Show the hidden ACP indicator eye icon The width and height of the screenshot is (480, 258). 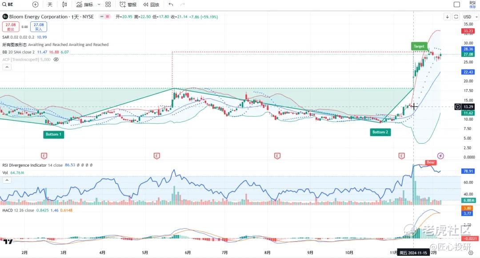click(x=56, y=59)
